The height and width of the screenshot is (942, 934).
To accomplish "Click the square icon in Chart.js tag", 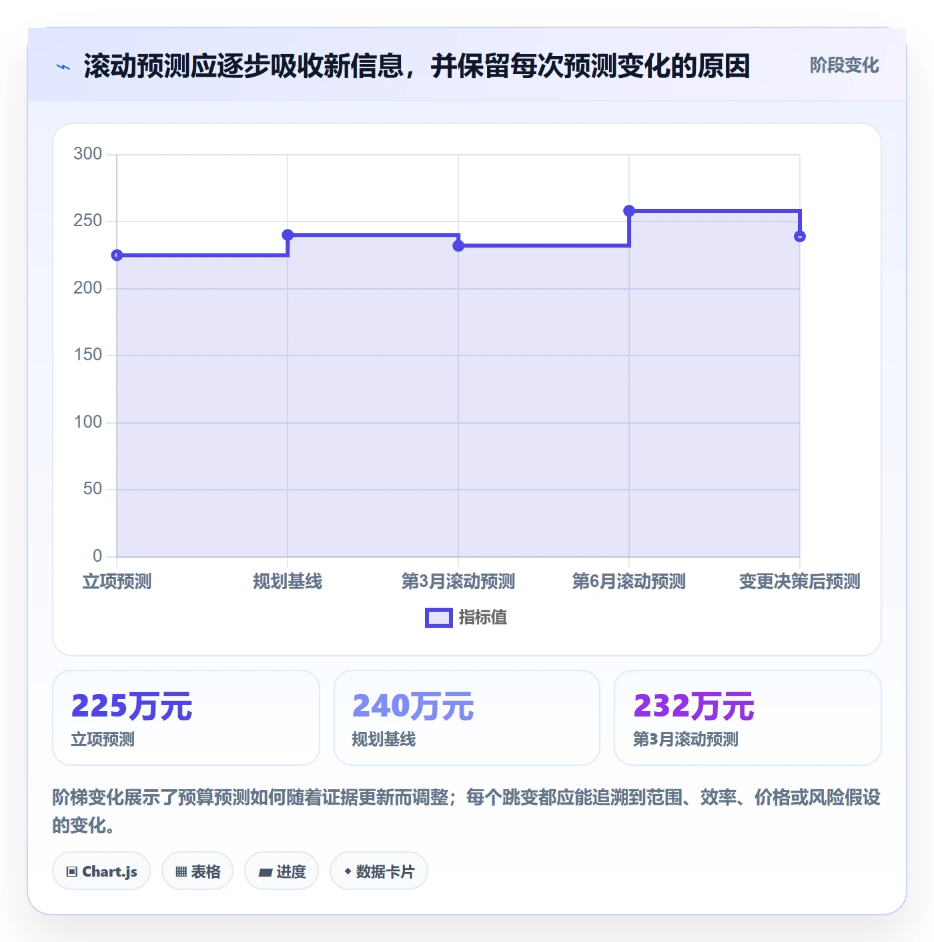I will (x=72, y=872).
